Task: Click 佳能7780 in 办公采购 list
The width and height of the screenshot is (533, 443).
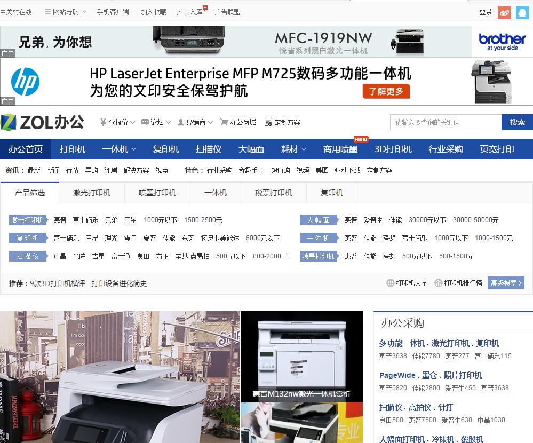Action: pos(426,356)
